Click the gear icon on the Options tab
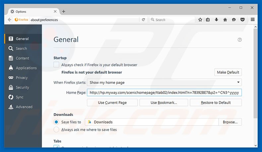Image resolution: width=262 pixels, height=152 pixels. point(12,12)
